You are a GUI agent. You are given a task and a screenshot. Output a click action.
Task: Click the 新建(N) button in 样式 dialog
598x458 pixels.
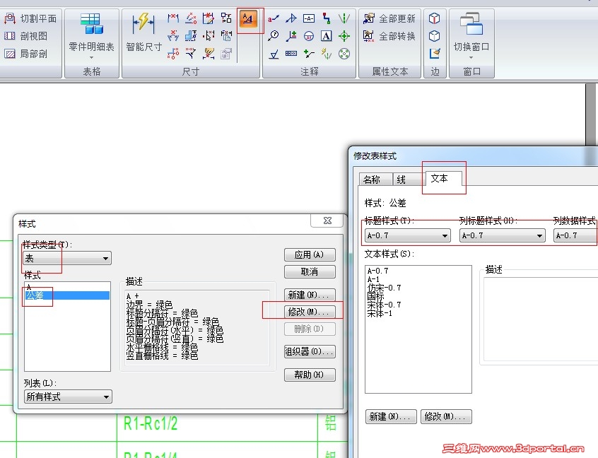(x=310, y=295)
